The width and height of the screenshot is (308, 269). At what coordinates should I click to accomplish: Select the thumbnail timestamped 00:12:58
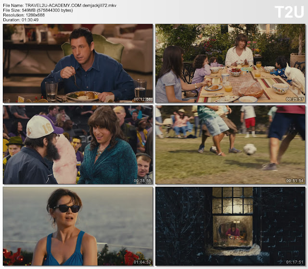pyautogui.click(x=78, y=63)
